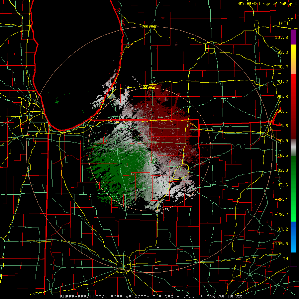299x299 pixels.
Task: Select the -16.5 scale value
Action: 281,155
